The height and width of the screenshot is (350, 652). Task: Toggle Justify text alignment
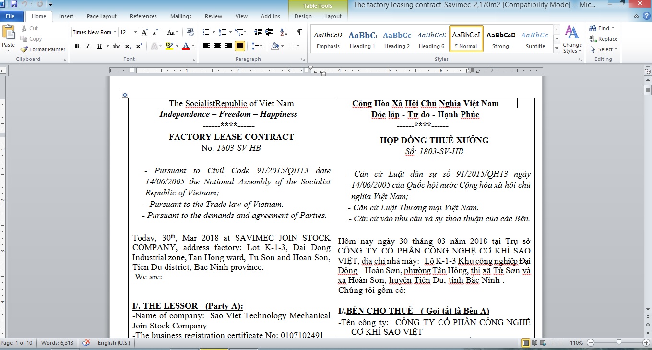tap(240, 46)
